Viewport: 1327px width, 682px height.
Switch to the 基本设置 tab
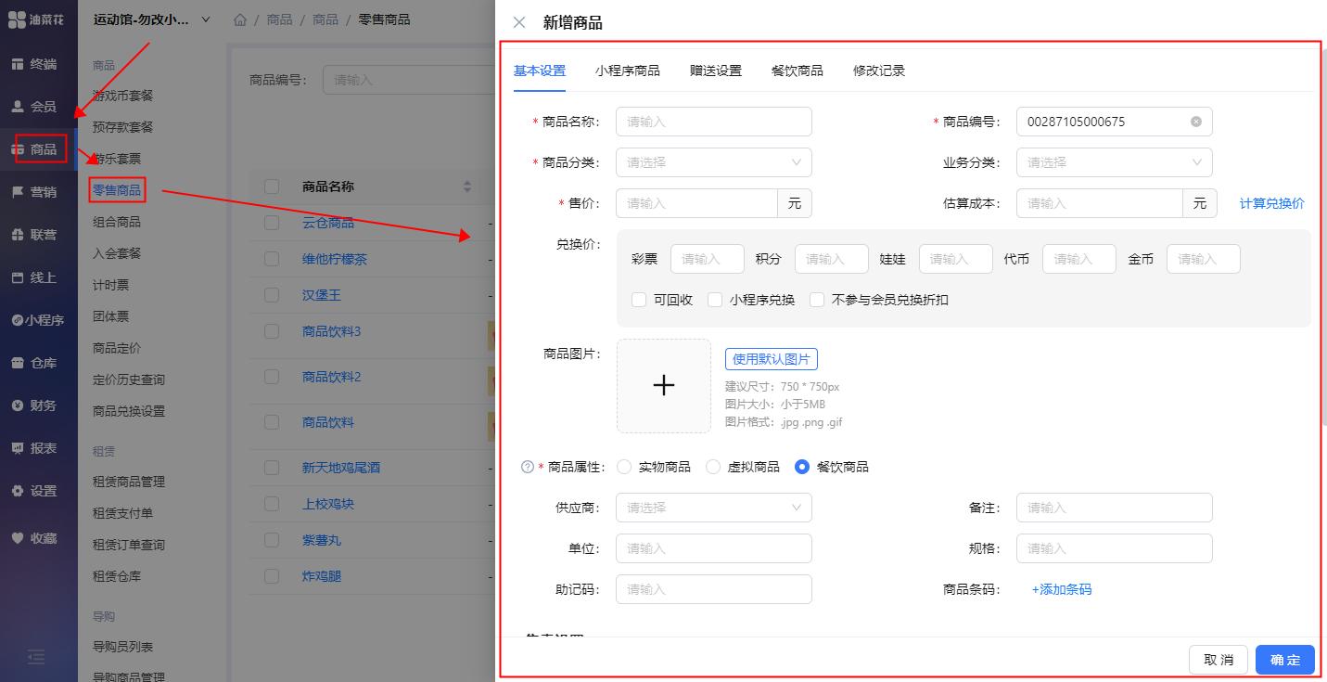tap(540, 71)
